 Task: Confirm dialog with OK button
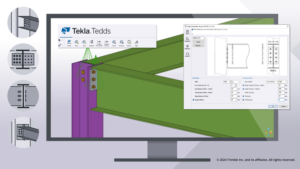273,106
